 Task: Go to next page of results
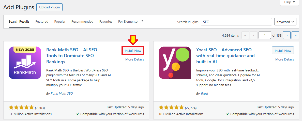pos(287,35)
